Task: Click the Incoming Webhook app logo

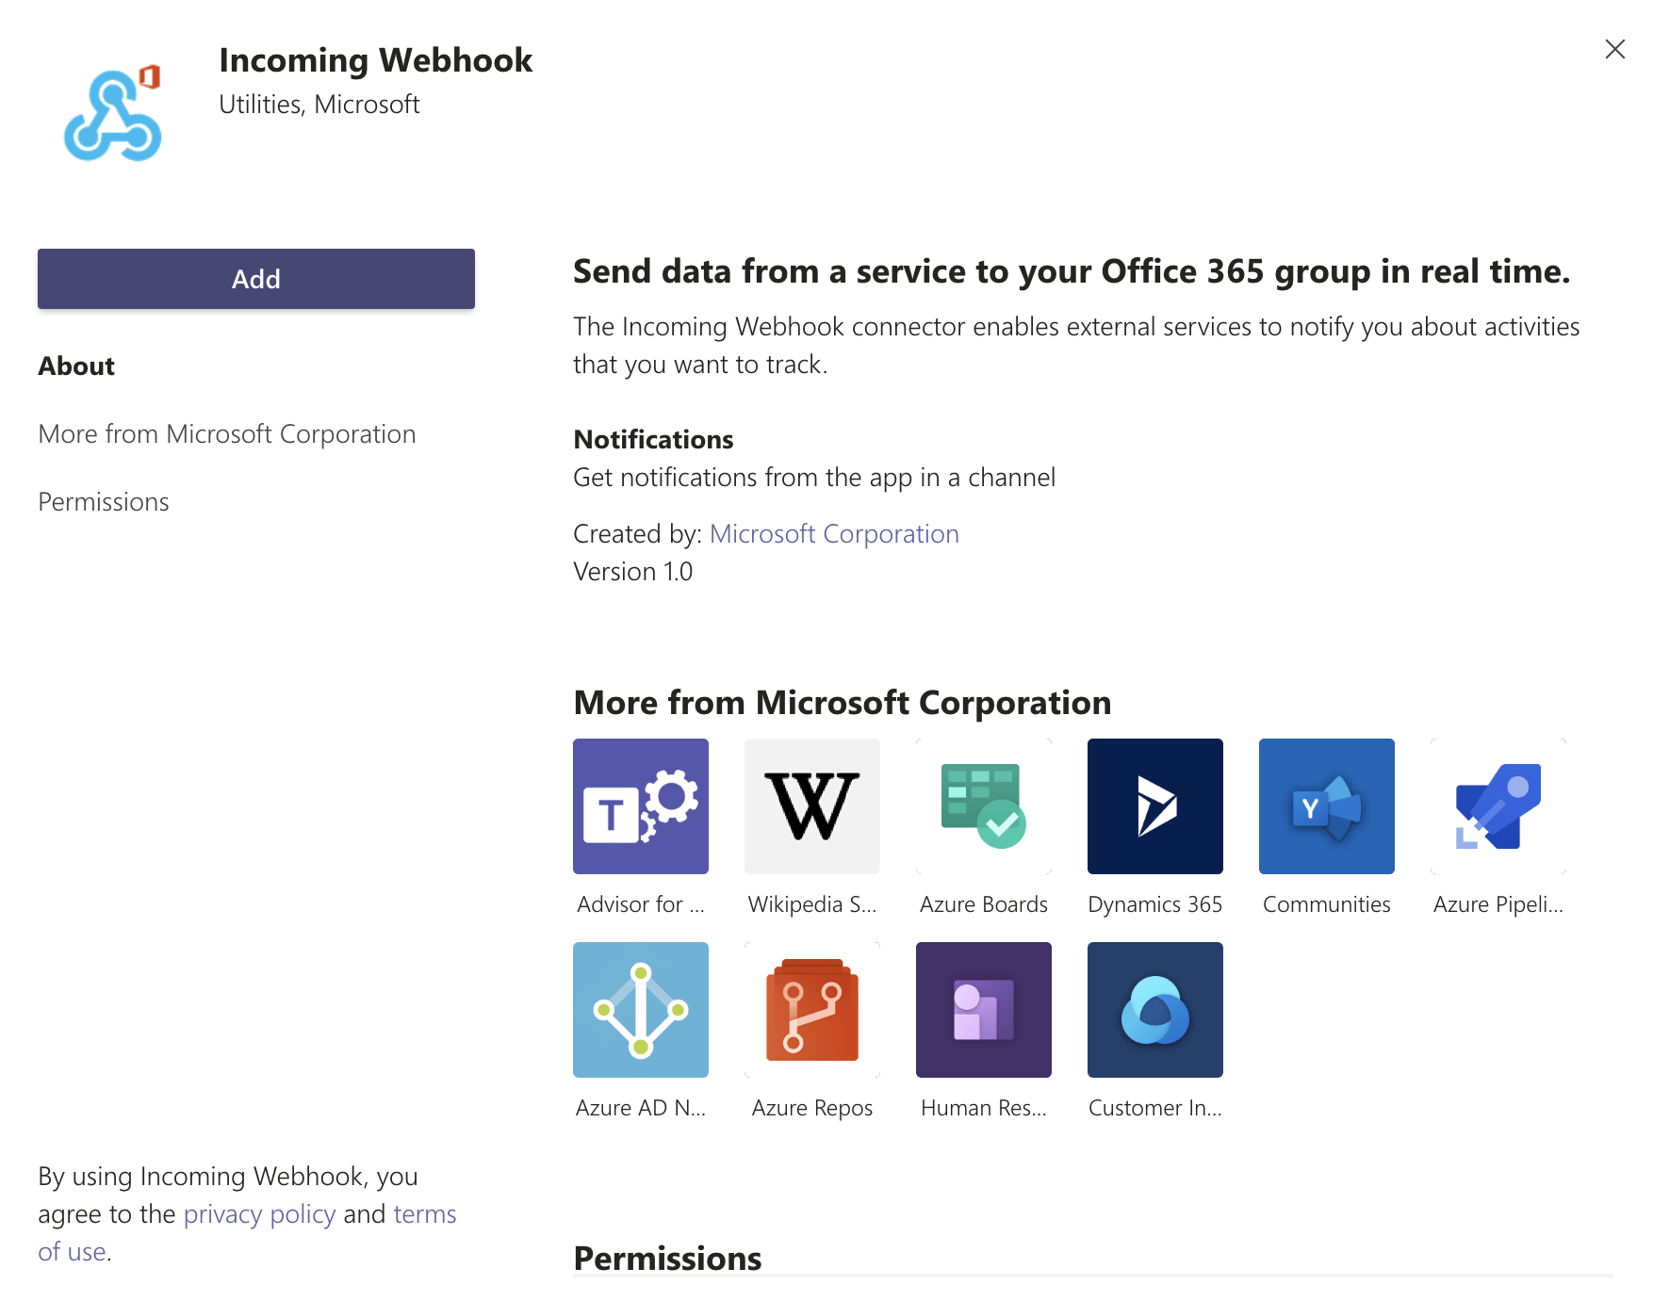Action: click(113, 113)
